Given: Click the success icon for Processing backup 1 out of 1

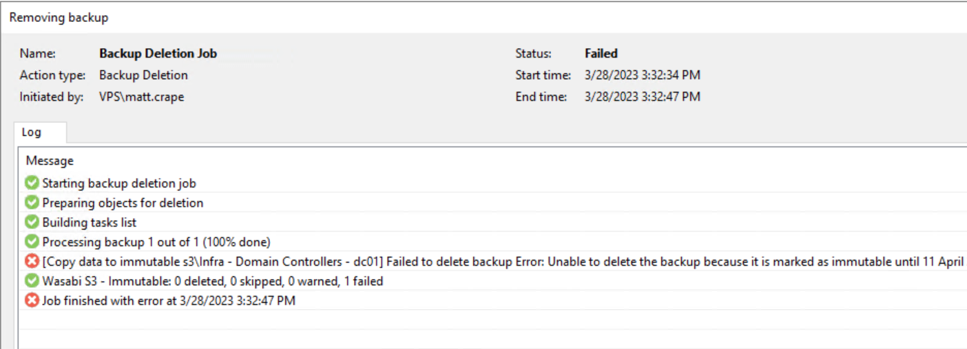Looking at the screenshot, I should pyautogui.click(x=32, y=242).
